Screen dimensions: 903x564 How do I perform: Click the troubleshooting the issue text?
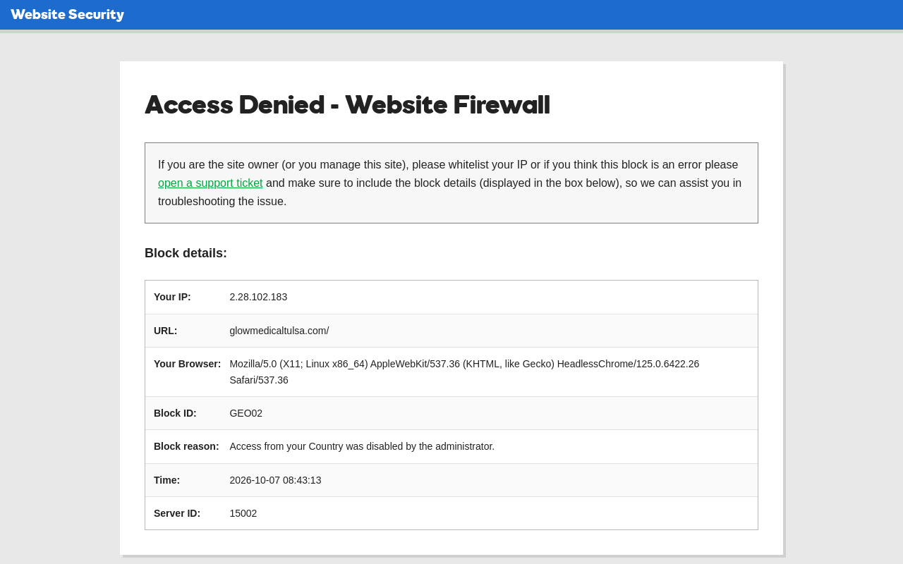222,202
